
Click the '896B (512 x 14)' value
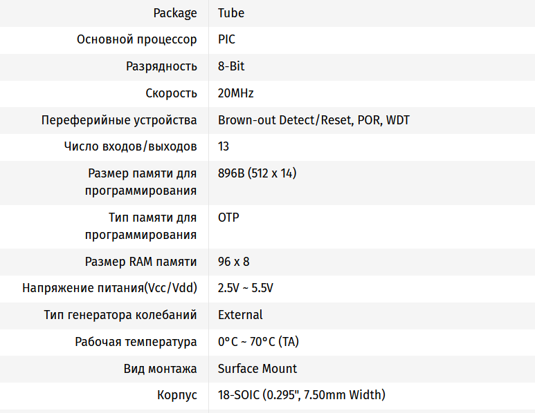(x=257, y=173)
